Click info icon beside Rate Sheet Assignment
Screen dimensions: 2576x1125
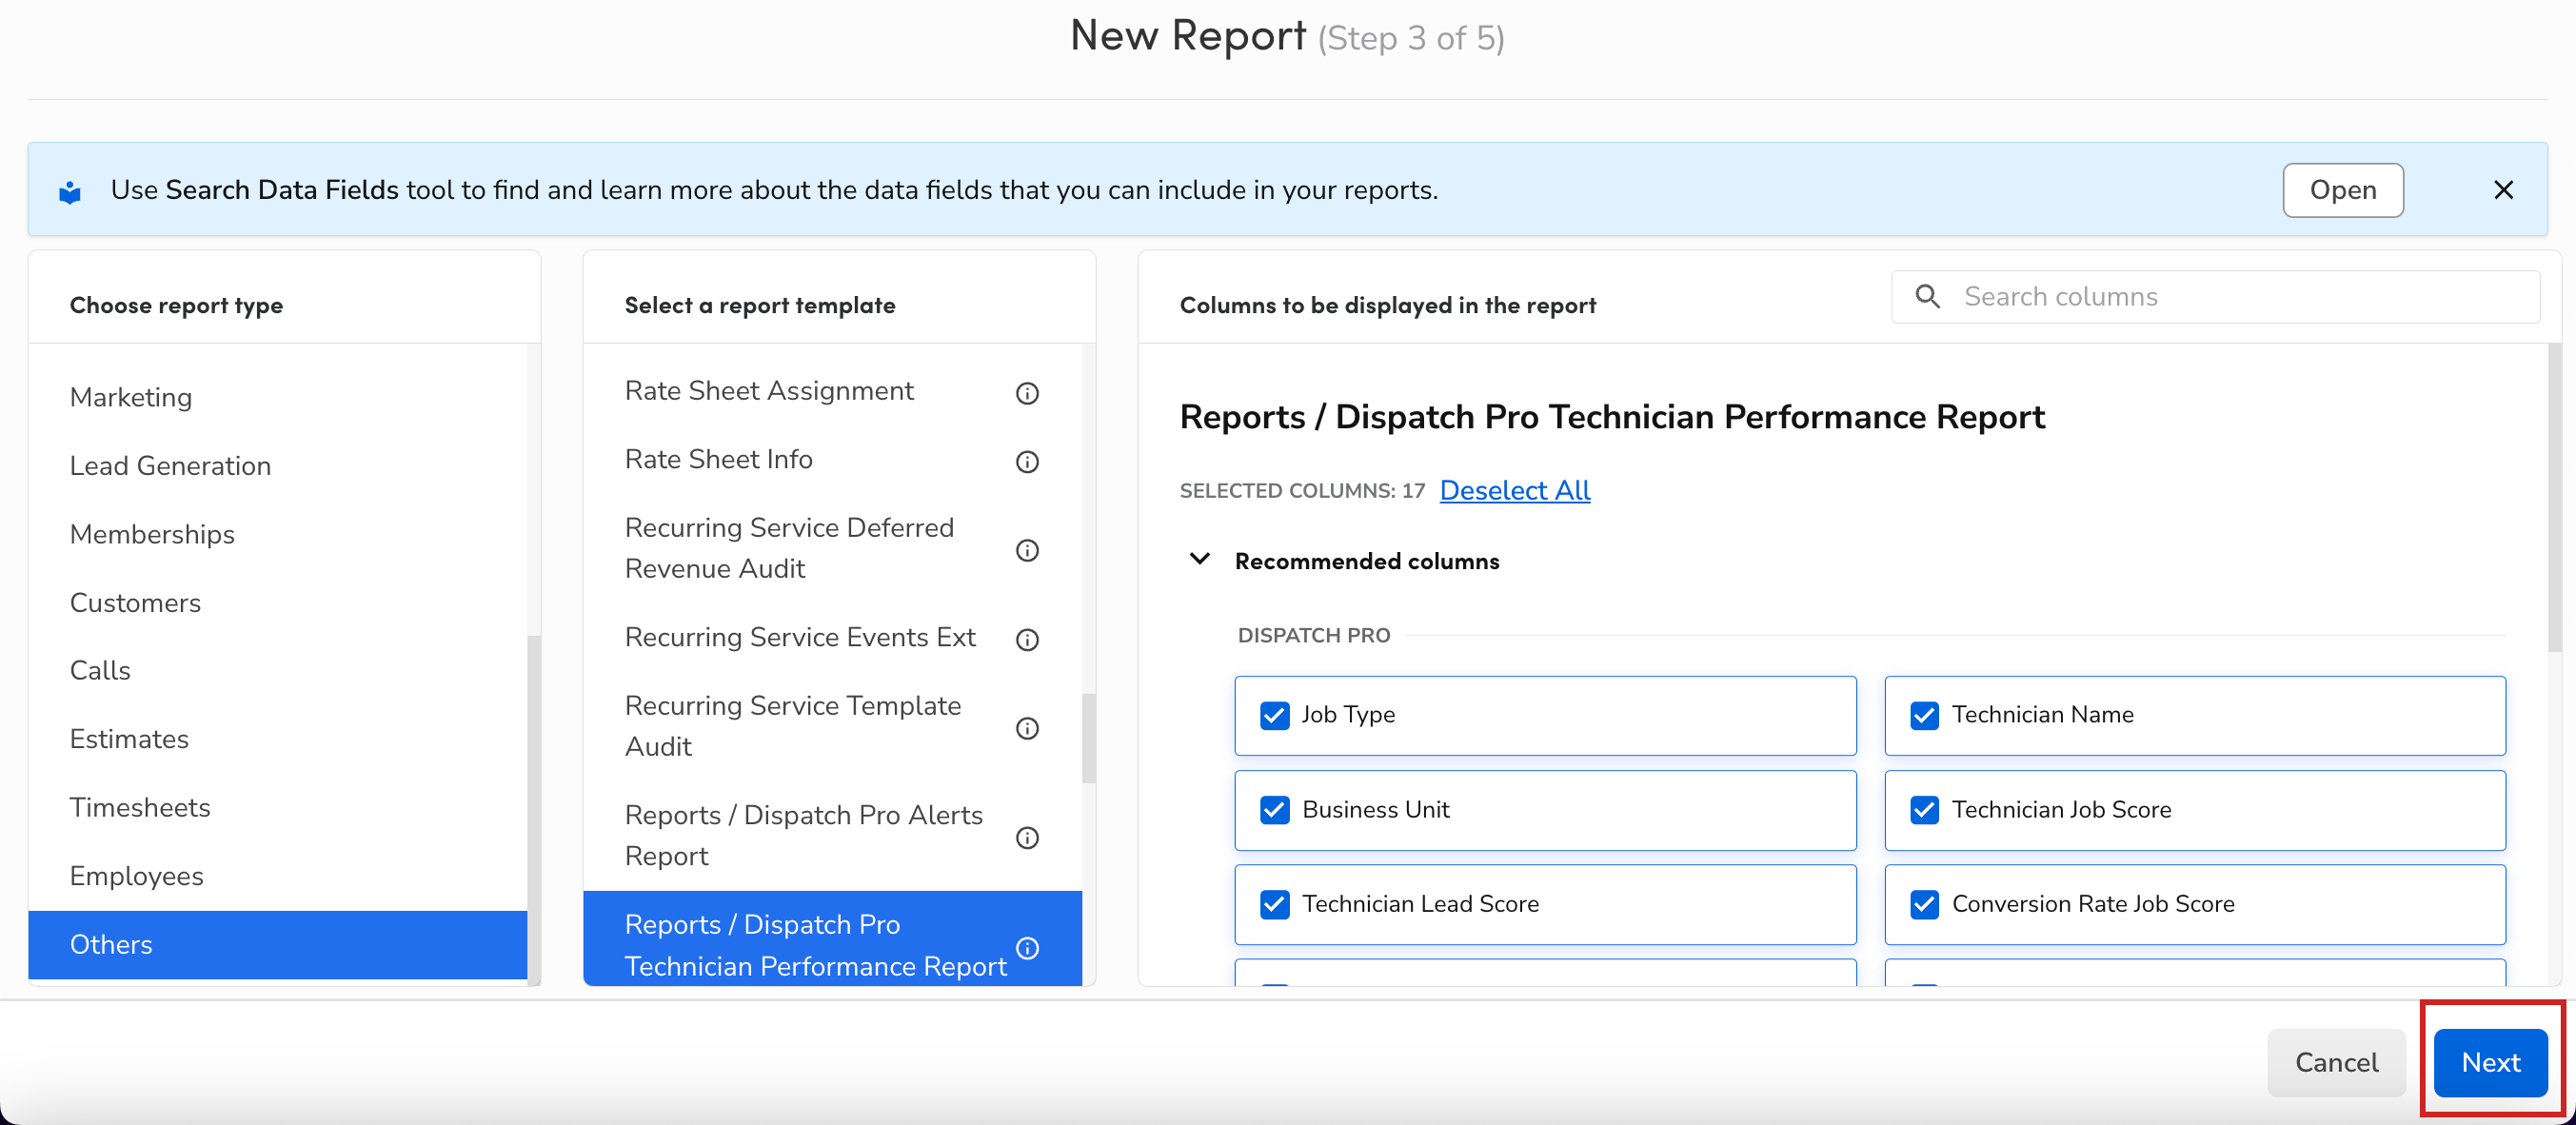[1027, 393]
